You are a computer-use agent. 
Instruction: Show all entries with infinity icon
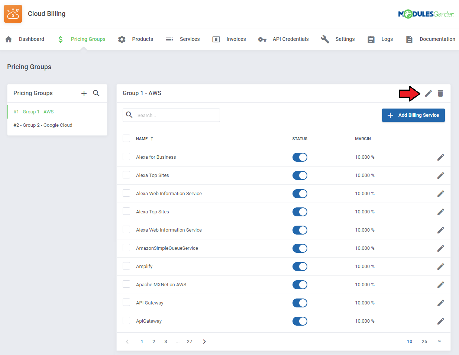439,341
